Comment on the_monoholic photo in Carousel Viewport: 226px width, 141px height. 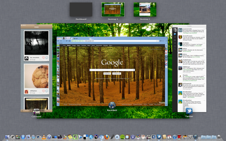[47, 58]
